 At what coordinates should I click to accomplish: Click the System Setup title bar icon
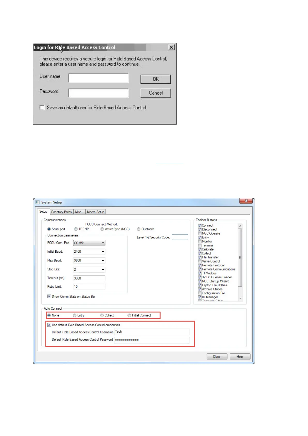(37, 202)
